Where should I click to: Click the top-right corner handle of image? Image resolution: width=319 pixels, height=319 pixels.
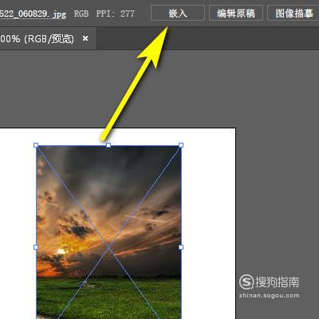pyautogui.click(x=181, y=145)
